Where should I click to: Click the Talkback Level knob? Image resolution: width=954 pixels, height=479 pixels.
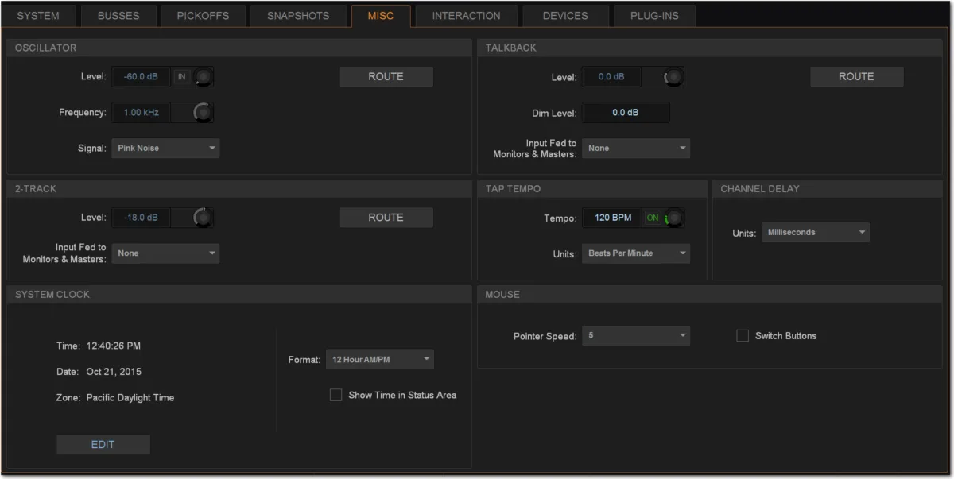tap(674, 77)
